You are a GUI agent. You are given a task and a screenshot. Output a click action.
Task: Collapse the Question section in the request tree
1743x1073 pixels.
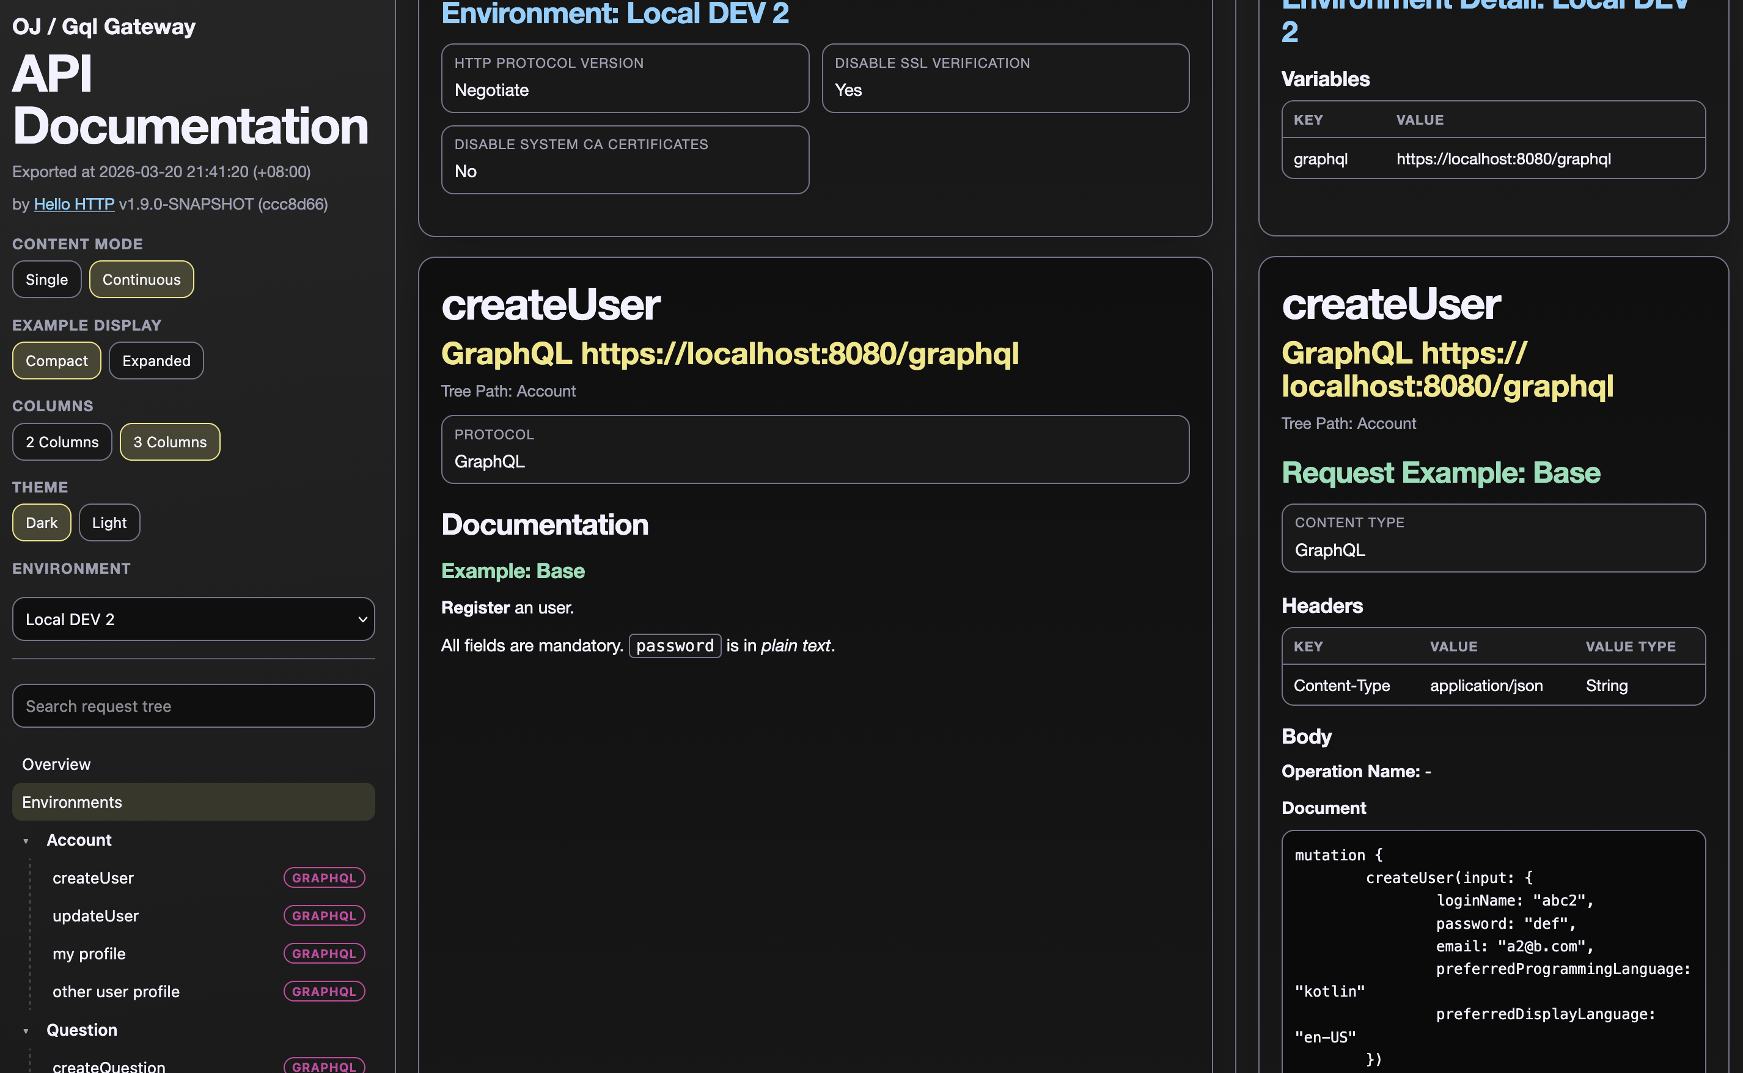pyautogui.click(x=26, y=1030)
